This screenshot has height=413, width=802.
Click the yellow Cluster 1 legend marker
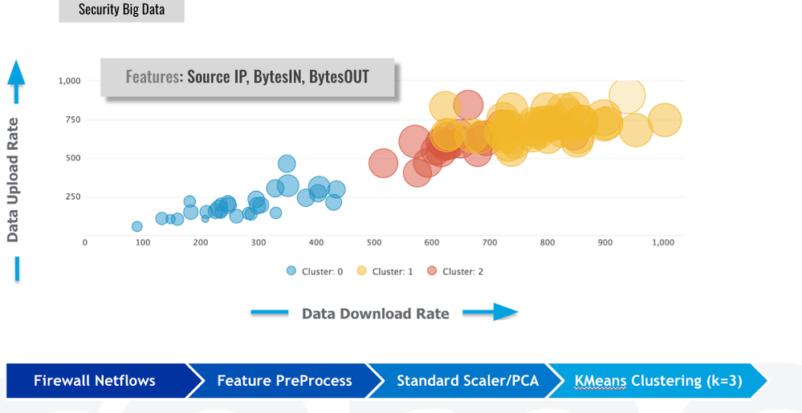click(x=361, y=271)
